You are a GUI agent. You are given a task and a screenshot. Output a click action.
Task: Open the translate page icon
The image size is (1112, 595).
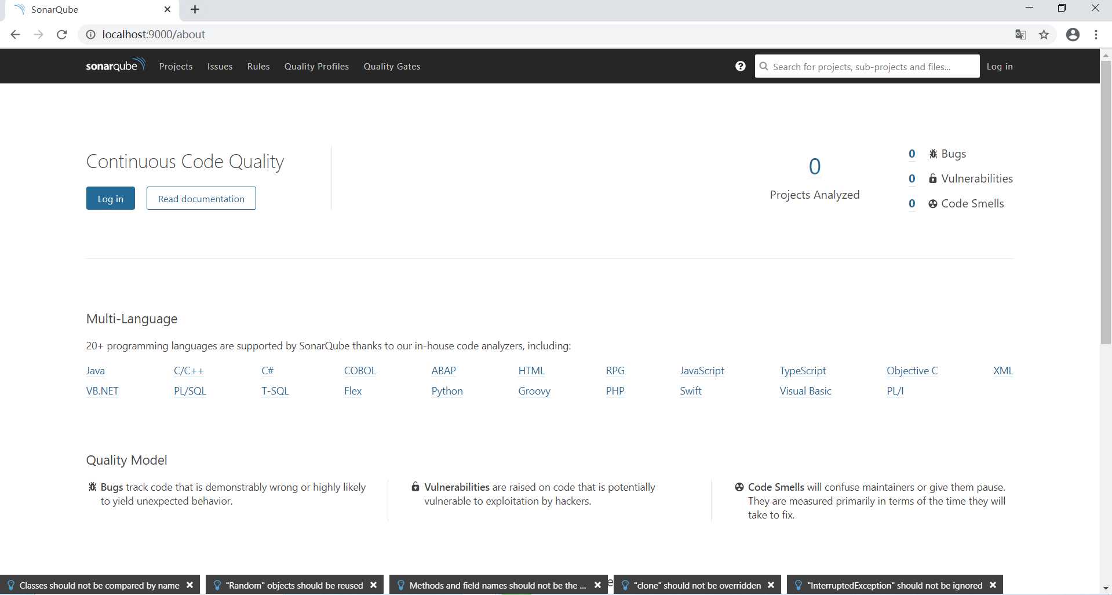point(1020,35)
